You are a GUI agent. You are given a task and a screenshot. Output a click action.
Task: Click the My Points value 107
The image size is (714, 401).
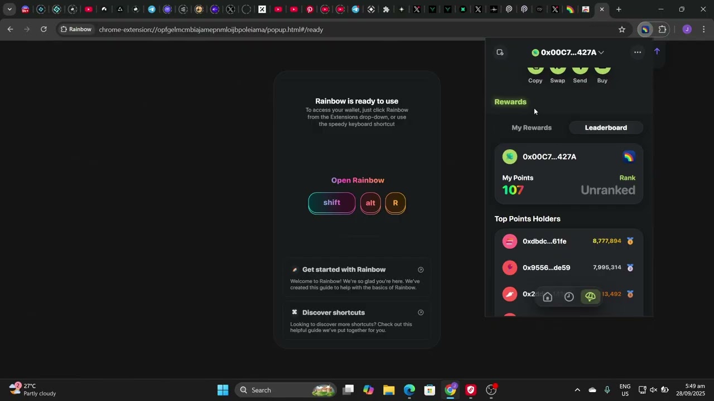pyautogui.click(x=513, y=190)
